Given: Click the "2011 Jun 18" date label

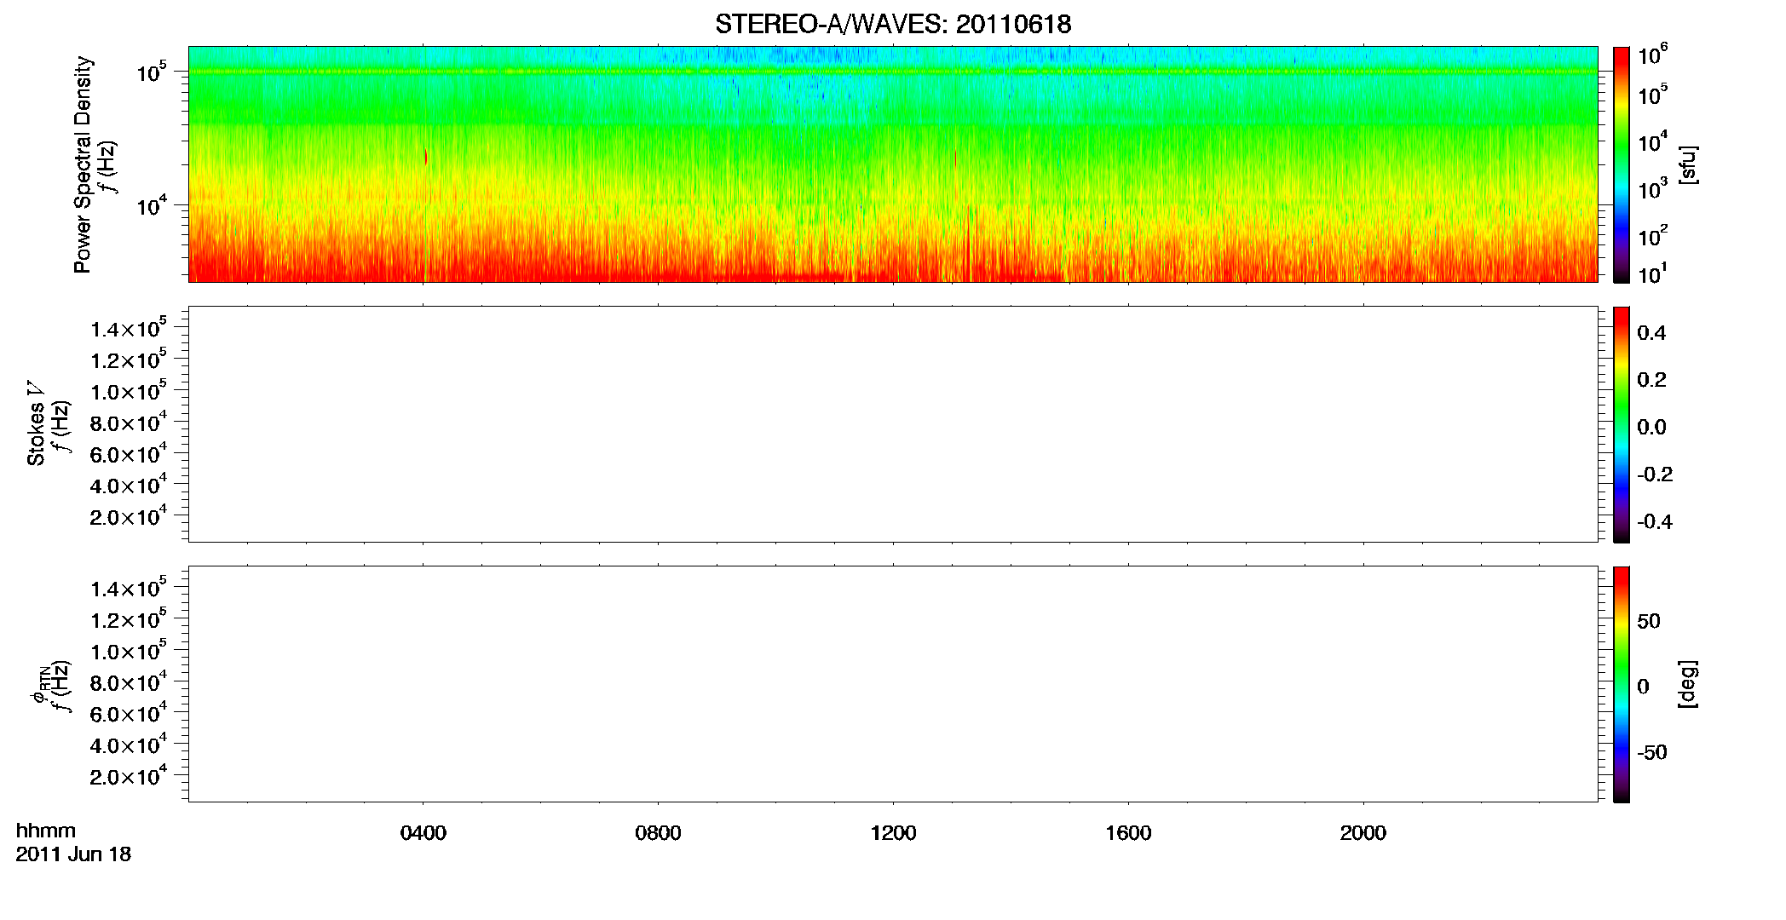Looking at the screenshot, I should (73, 854).
